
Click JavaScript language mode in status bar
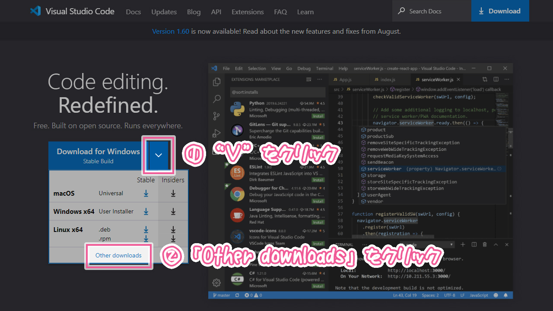(479, 295)
